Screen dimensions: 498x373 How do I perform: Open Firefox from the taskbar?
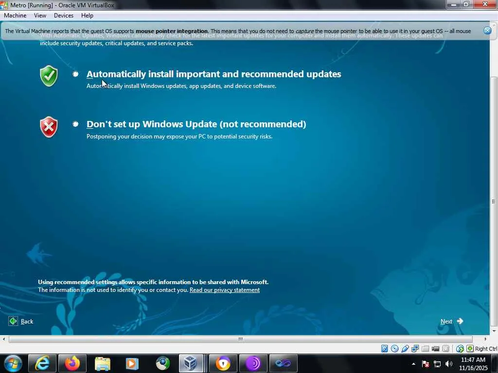[x=72, y=363]
